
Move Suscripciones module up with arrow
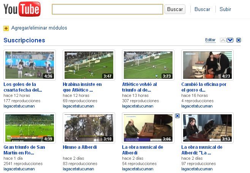tap(223, 40)
